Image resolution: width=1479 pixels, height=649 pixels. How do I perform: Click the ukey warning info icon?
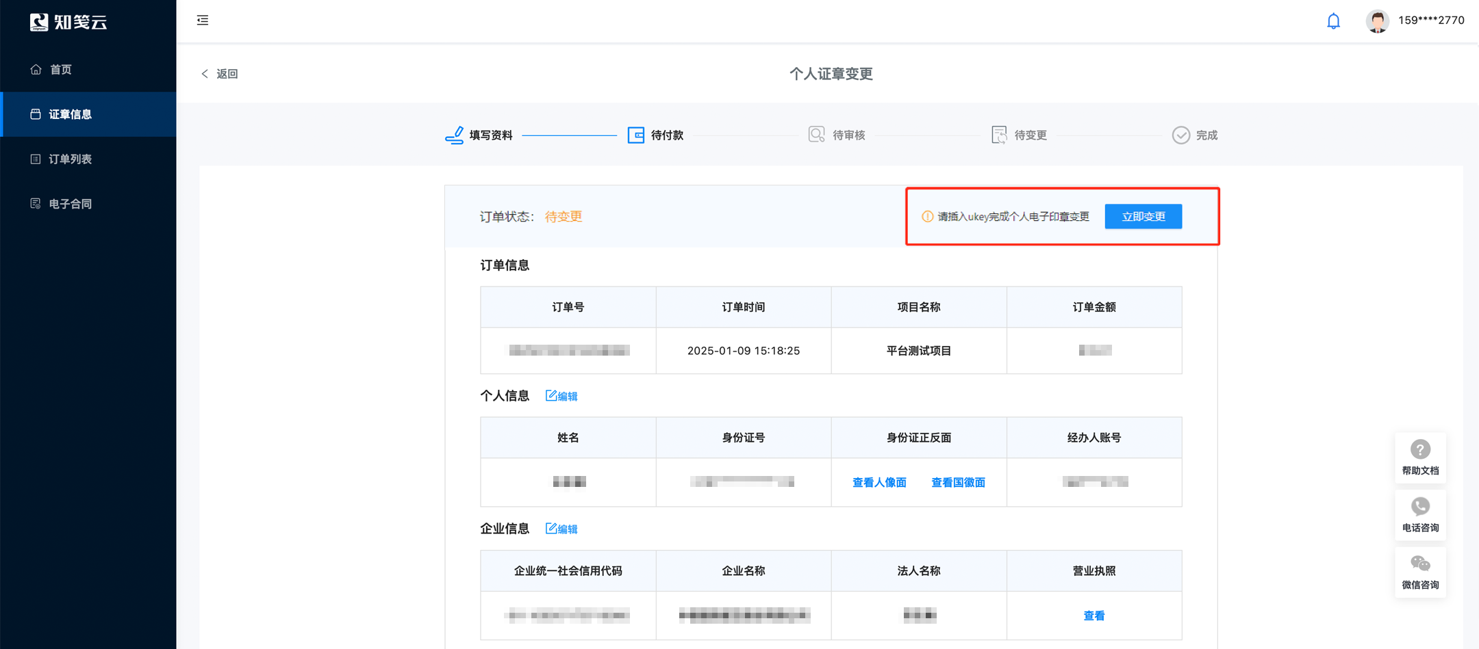click(927, 217)
